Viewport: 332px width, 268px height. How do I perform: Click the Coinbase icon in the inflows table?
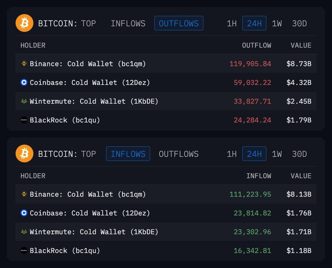coord(24,213)
